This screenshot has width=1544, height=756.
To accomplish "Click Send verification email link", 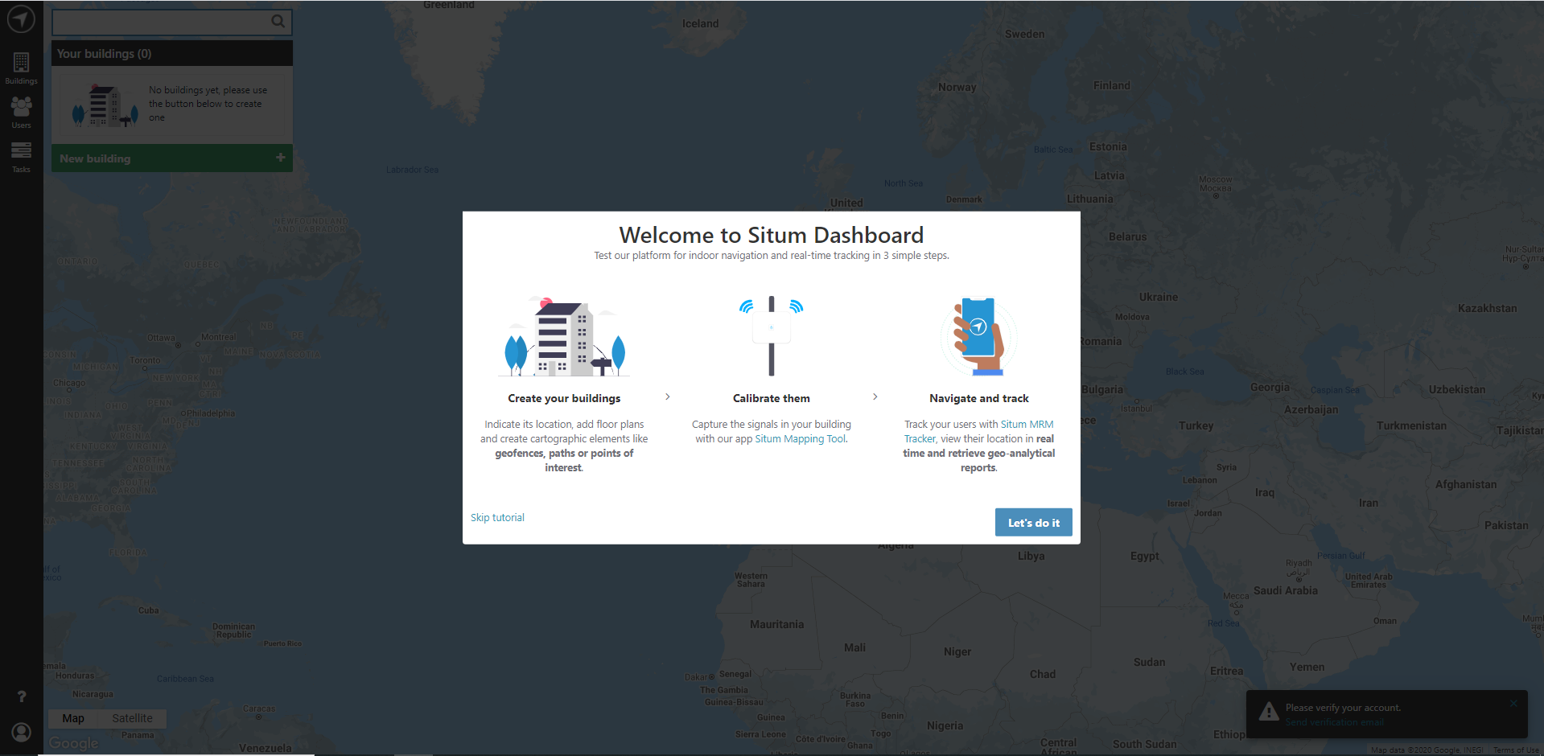I will pos(1334,722).
